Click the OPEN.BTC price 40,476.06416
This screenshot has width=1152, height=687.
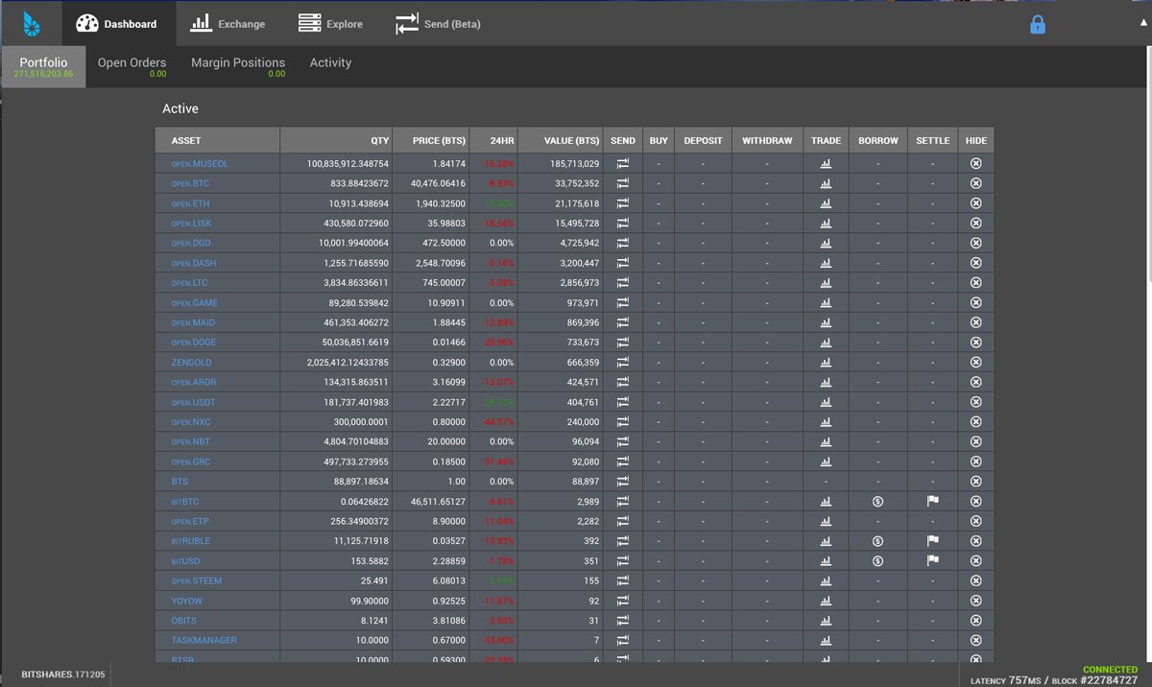point(438,183)
